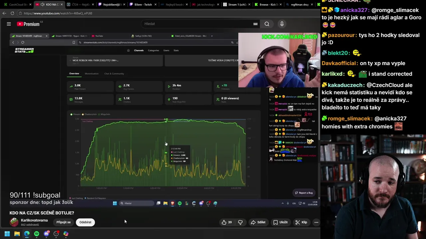426x239 pixels.
Task: Open Discord from the taskbar
Action: tap(46, 234)
